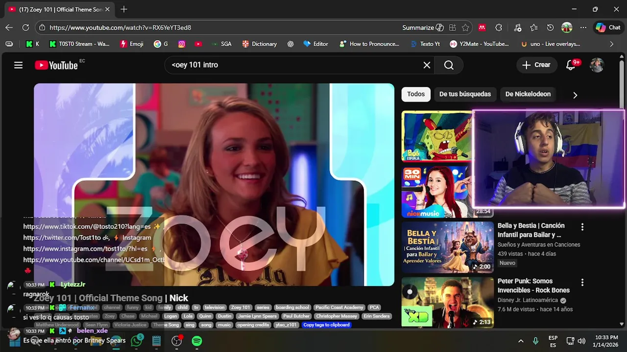Viewport: 627px width, 352px height.
Task: Click the page vertical scrollbar
Action: (622, 191)
